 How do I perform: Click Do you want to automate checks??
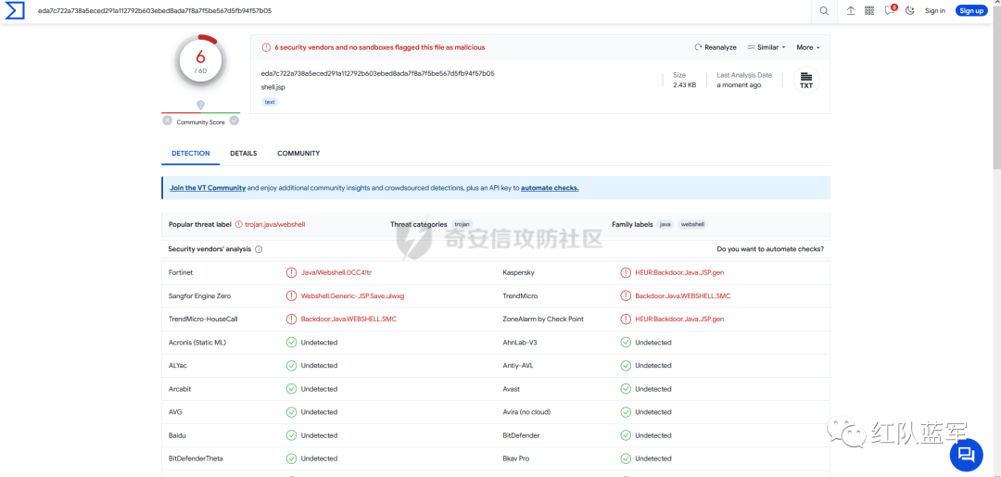(770, 249)
